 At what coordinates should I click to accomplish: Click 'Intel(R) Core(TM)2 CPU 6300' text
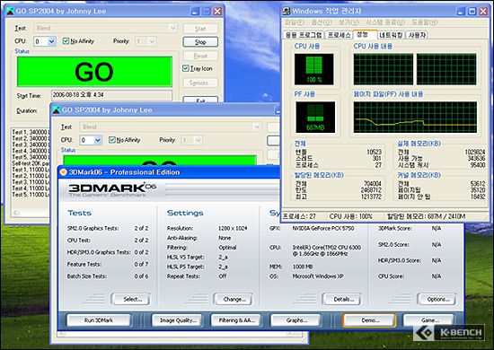(326, 248)
